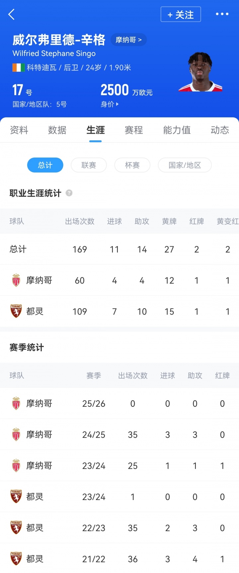Viewport: 239px width, 573px height.
Task: Open the three-dot more options menu
Action: coord(222,14)
